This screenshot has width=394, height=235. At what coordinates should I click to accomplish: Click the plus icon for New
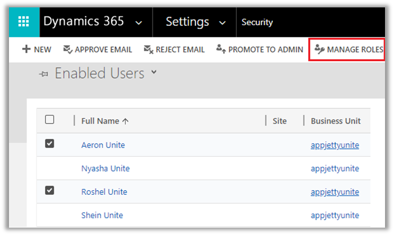[26, 50]
